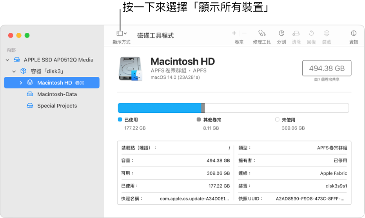Click the Special Projects drive icon

point(30,106)
